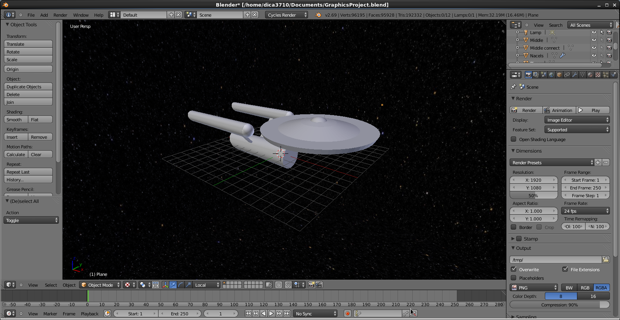Viewport: 620px width, 320px height.
Task: Click the rotate manipulator arc icon
Action: coord(181,285)
